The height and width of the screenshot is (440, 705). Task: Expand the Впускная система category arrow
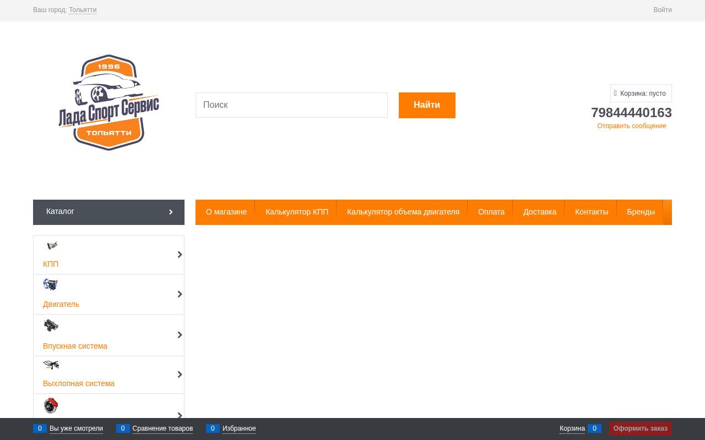tap(180, 335)
